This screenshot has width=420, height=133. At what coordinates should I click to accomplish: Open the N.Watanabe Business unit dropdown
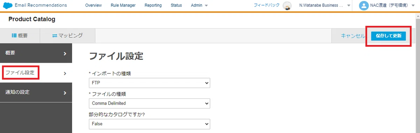tap(324, 5)
